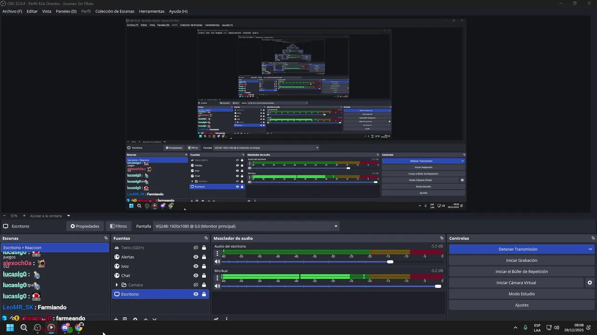This screenshot has height=335, width=597.
Task: Unlock the Alertas source
Action: (x=204, y=257)
